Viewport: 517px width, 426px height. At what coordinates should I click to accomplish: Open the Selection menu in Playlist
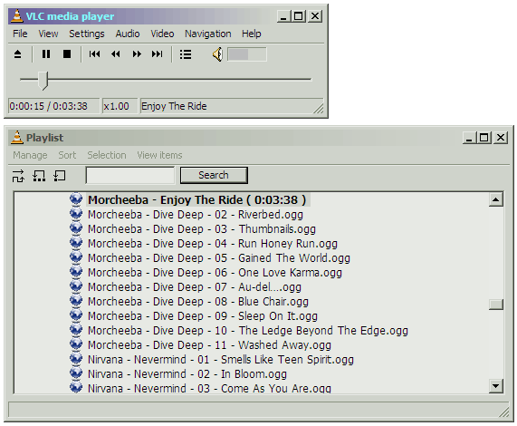tap(107, 155)
